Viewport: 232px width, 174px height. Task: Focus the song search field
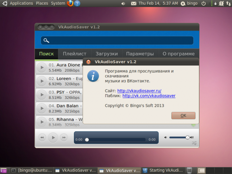tap(117, 40)
